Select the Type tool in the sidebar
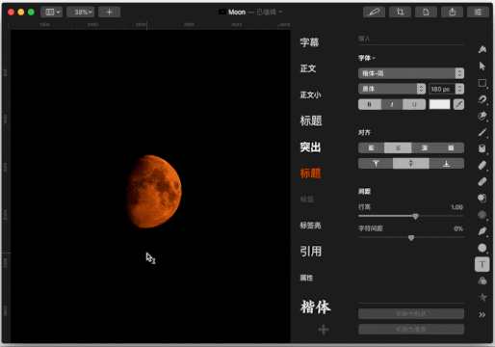The image size is (495, 347). click(482, 264)
